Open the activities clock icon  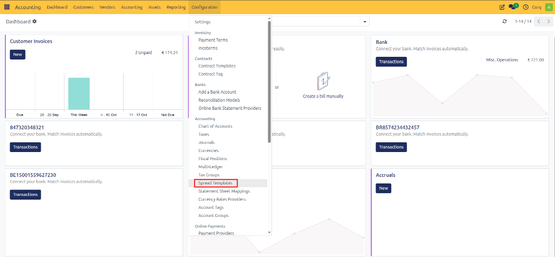526,7
